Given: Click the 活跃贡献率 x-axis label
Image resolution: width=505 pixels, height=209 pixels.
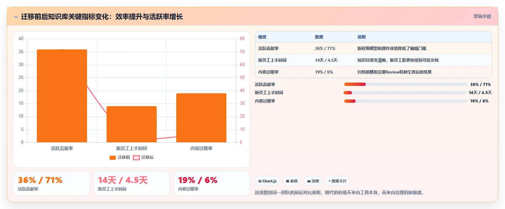Looking at the screenshot, I should click(62, 148).
